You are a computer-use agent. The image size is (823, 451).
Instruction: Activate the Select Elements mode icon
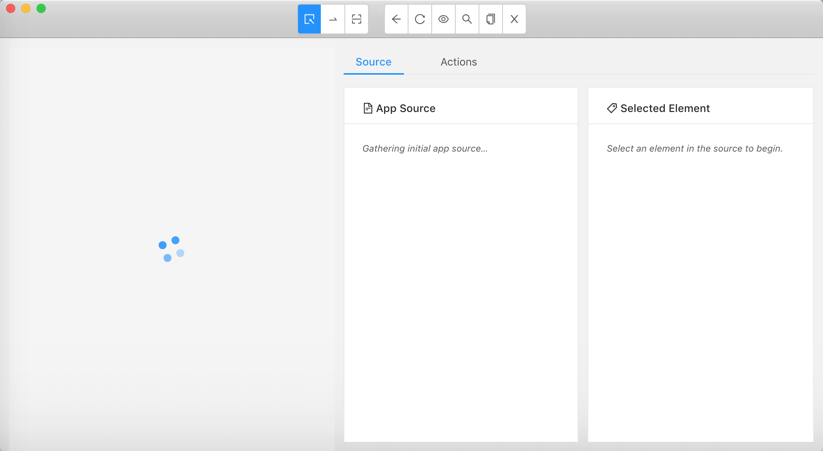coord(309,19)
